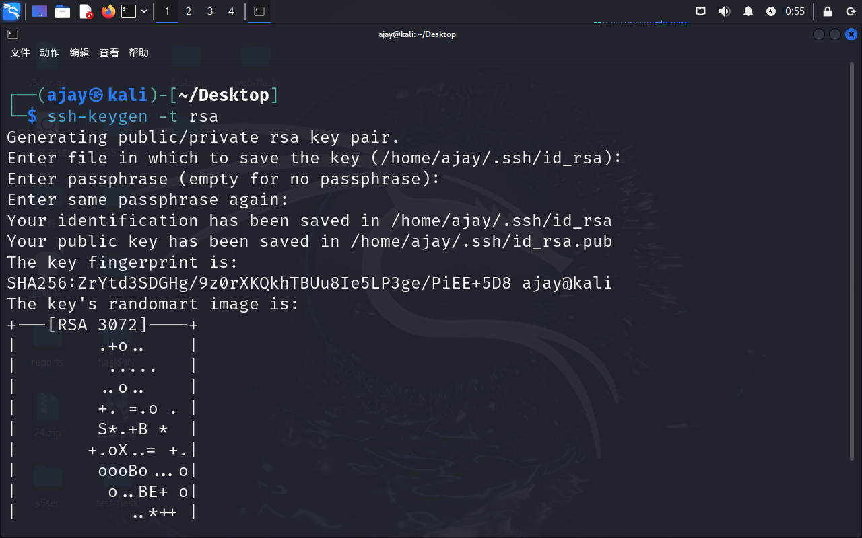The height and width of the screenshot is (538, 862).
Task: Launch the text editor from panel
Action: click(86, 11)
